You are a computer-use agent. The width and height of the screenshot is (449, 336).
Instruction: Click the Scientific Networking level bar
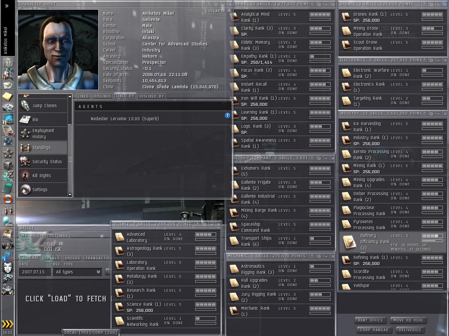[x=206, y=318]
